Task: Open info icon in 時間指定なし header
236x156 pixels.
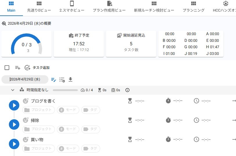Action: (x=127, y=90)
